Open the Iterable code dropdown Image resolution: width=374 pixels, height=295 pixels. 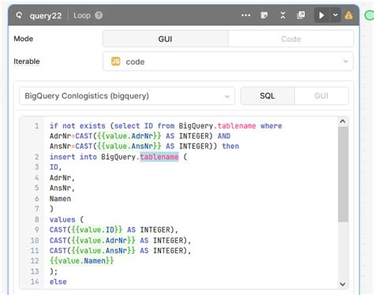(x=228, y=62)
